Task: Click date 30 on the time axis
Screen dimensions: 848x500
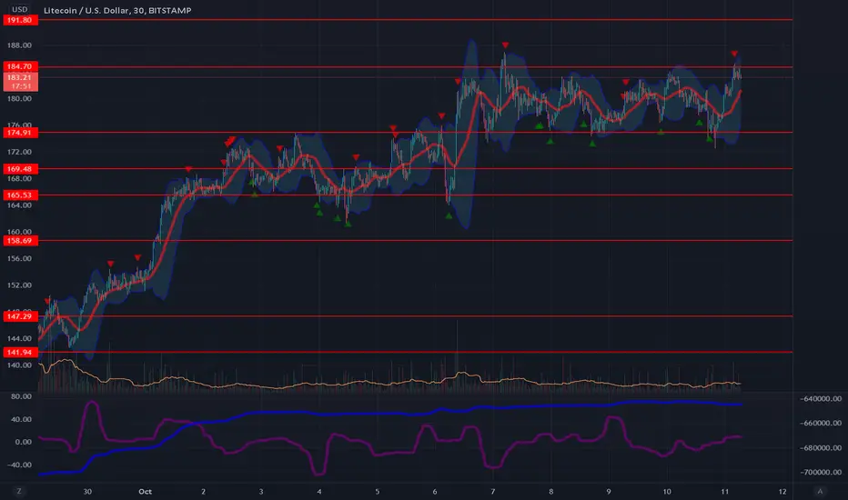Action: (x=87, y=491)
